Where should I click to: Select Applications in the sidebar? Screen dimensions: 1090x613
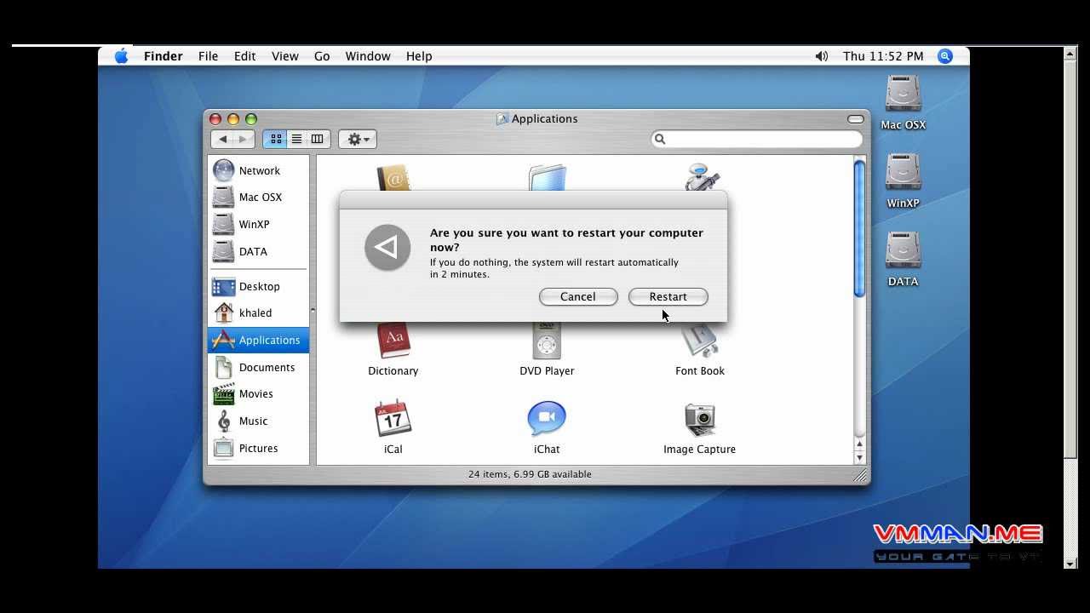click(258, 340)
